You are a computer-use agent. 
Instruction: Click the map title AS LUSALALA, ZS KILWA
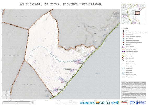pyautogui.click(x=61, y=4)
